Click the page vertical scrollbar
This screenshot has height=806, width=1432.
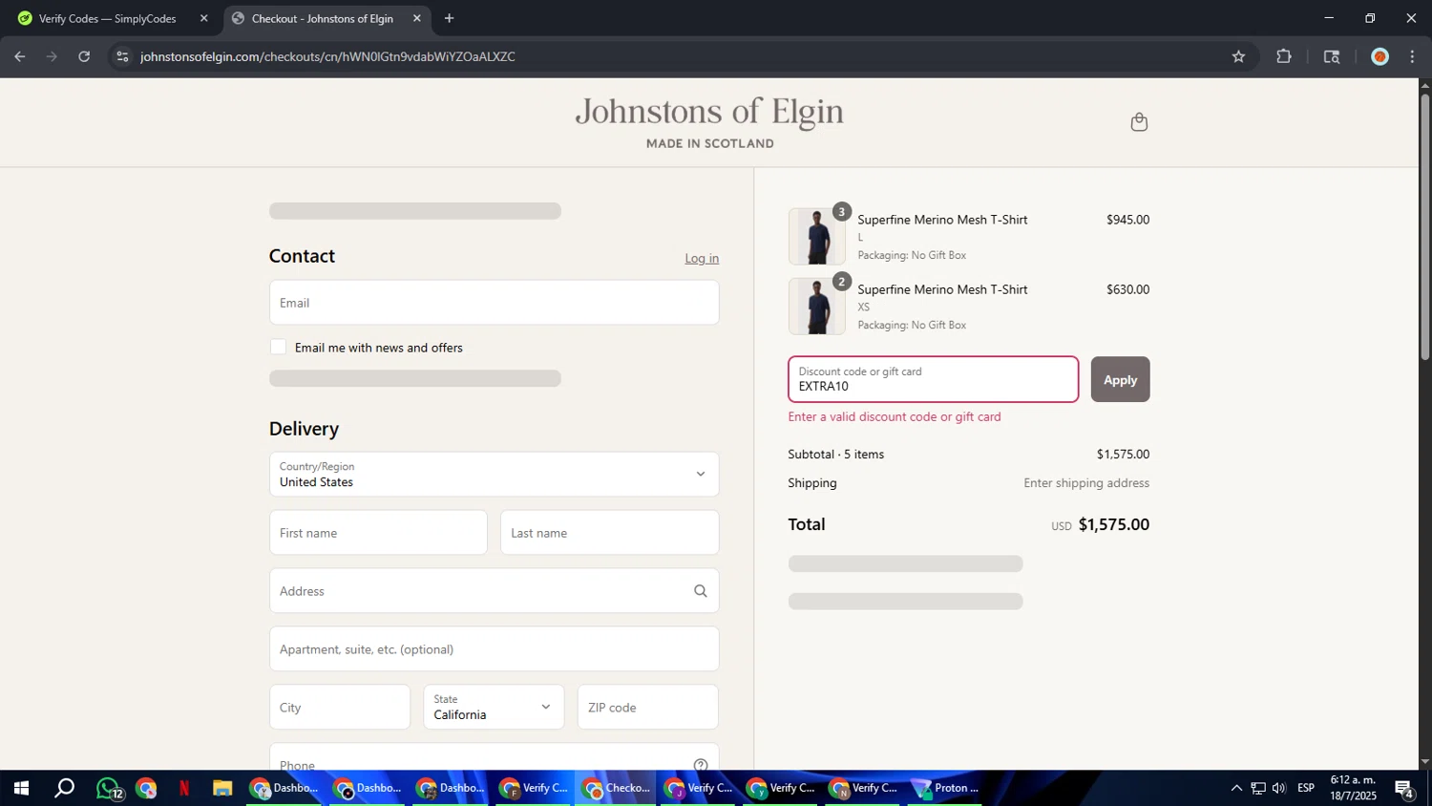[1425, 227]
